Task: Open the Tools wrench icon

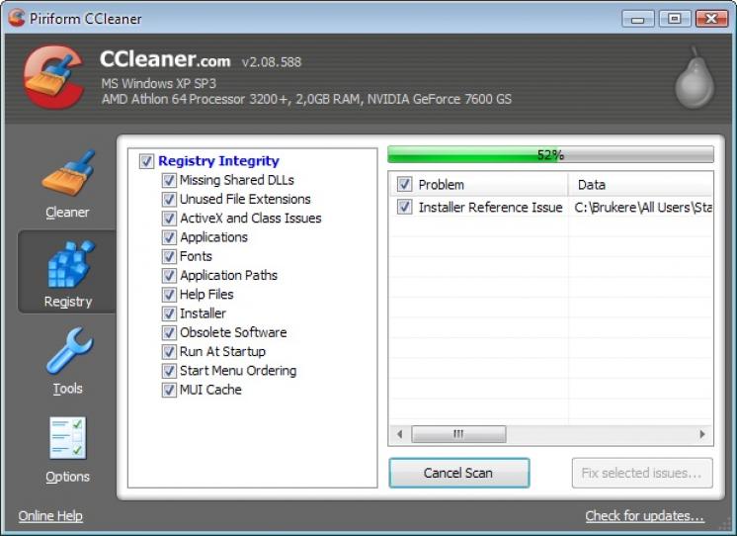Action: (69, 350)
